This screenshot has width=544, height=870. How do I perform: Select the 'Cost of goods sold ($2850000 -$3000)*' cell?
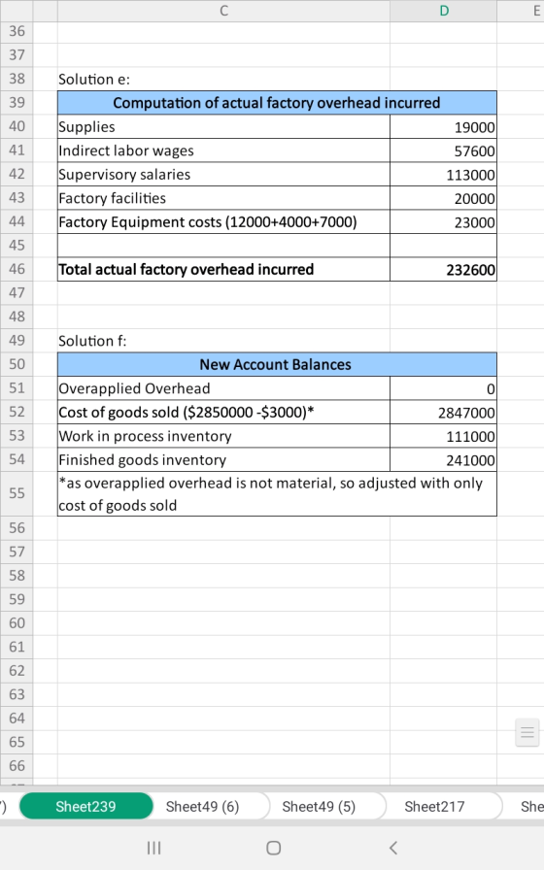(223, 413)
